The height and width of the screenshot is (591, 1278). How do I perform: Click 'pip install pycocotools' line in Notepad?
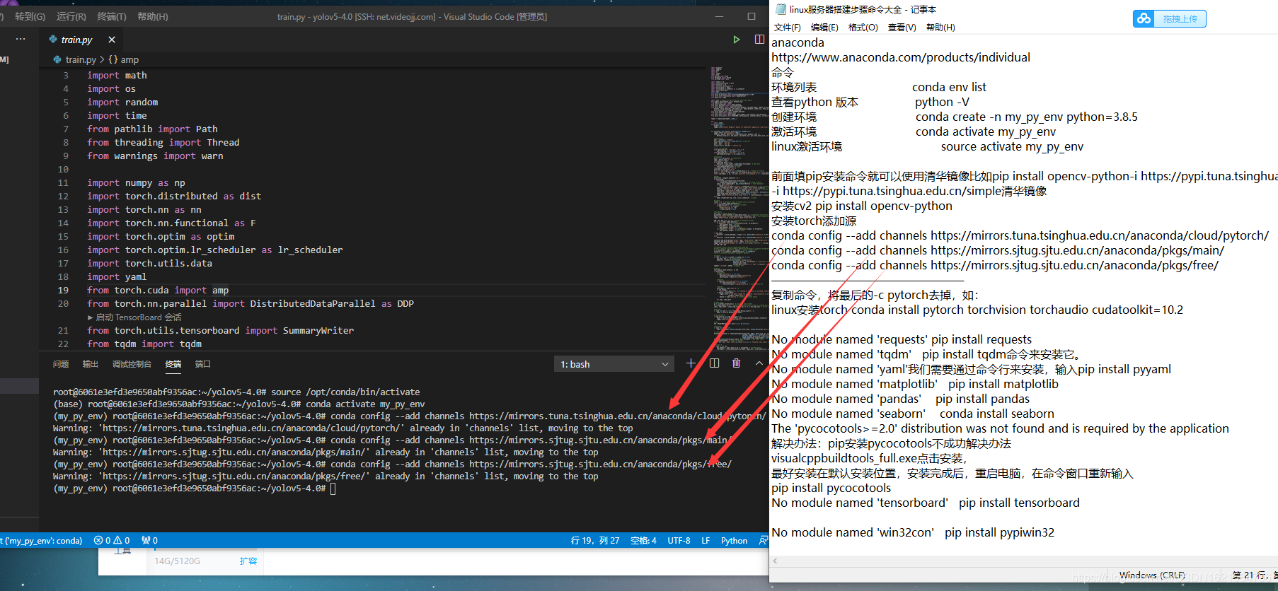click(831, 488)
